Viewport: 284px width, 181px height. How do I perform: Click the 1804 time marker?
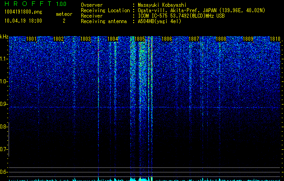pyautogui.click(x=113, y=39)
